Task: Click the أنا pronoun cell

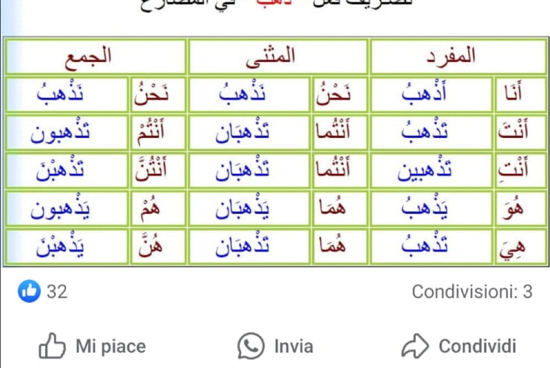Action: click(x=520, y=95)
